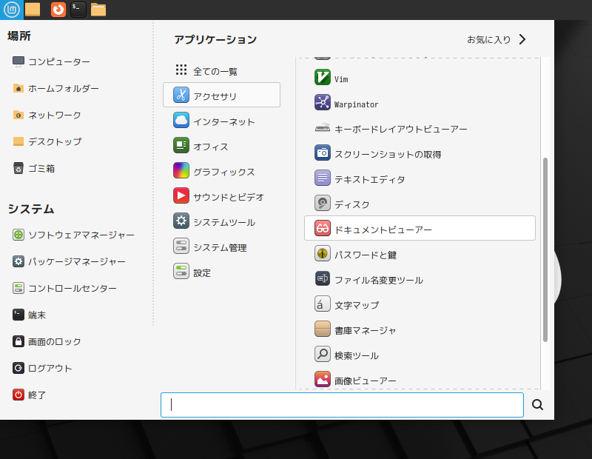Launch スクリーンショットの取得
The image size is (592, 459).
point(420,154)
